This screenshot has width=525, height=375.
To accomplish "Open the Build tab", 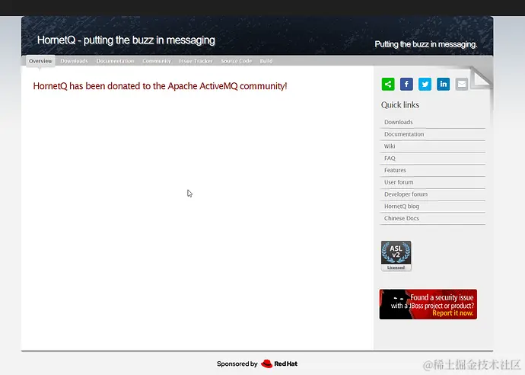I will tap(266, 61).
